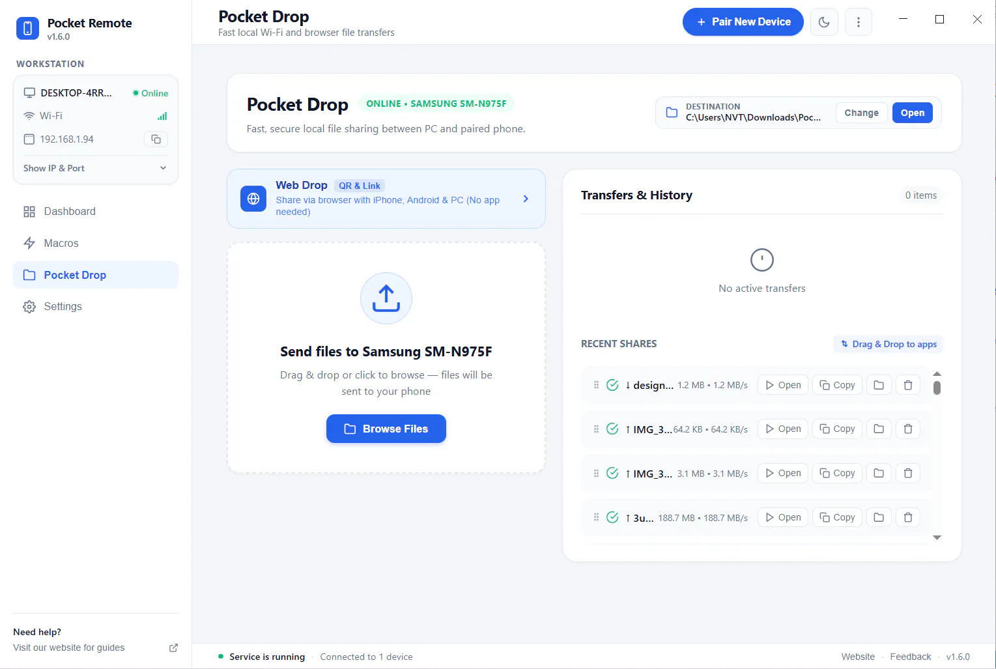Open the 188.7 MB 3u... file
This screenshot has height=669, width=996.
tap(783, 517)
